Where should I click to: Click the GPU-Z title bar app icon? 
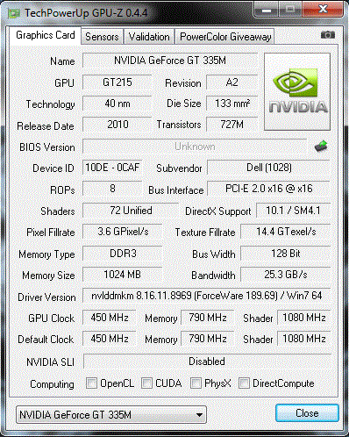coord(14,13)
